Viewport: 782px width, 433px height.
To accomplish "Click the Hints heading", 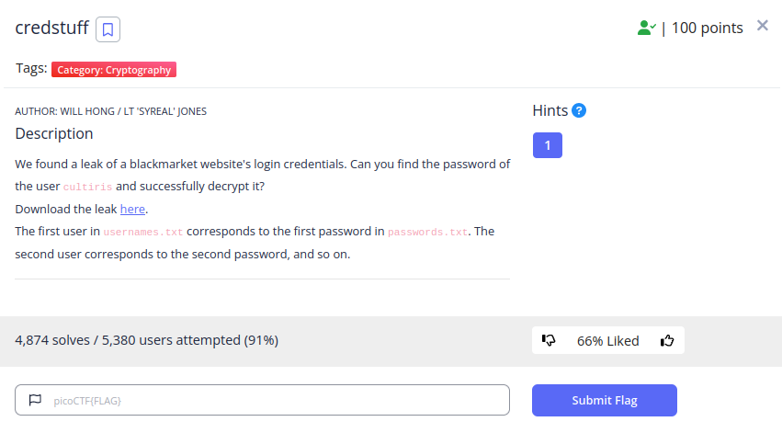I will [550, 110].
